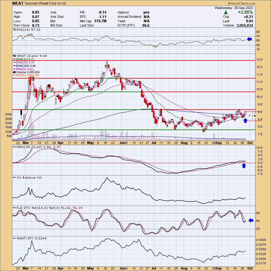This screenshot has width=271, height=271.
Task: Click the Annual Dividend N/A value
Action: pyautogui.click(x=146, y=17)
